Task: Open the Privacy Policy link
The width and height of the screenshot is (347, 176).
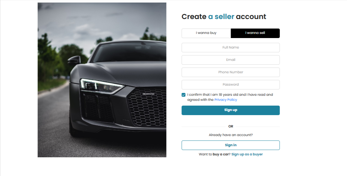Action: coord(226,100)
